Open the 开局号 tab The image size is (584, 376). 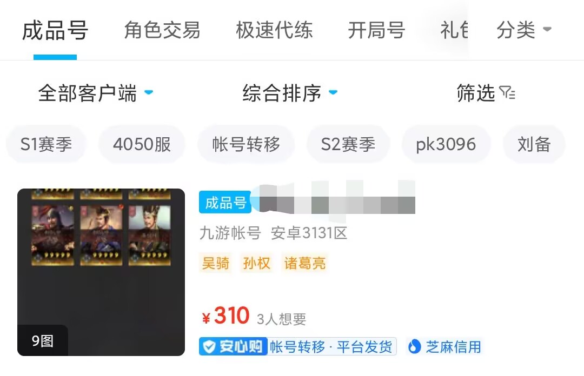(x=376, y=30)
